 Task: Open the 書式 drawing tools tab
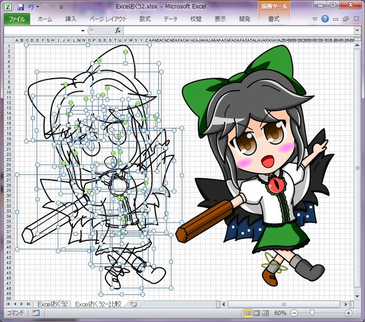pyautogui.click(x=274, y=19)
